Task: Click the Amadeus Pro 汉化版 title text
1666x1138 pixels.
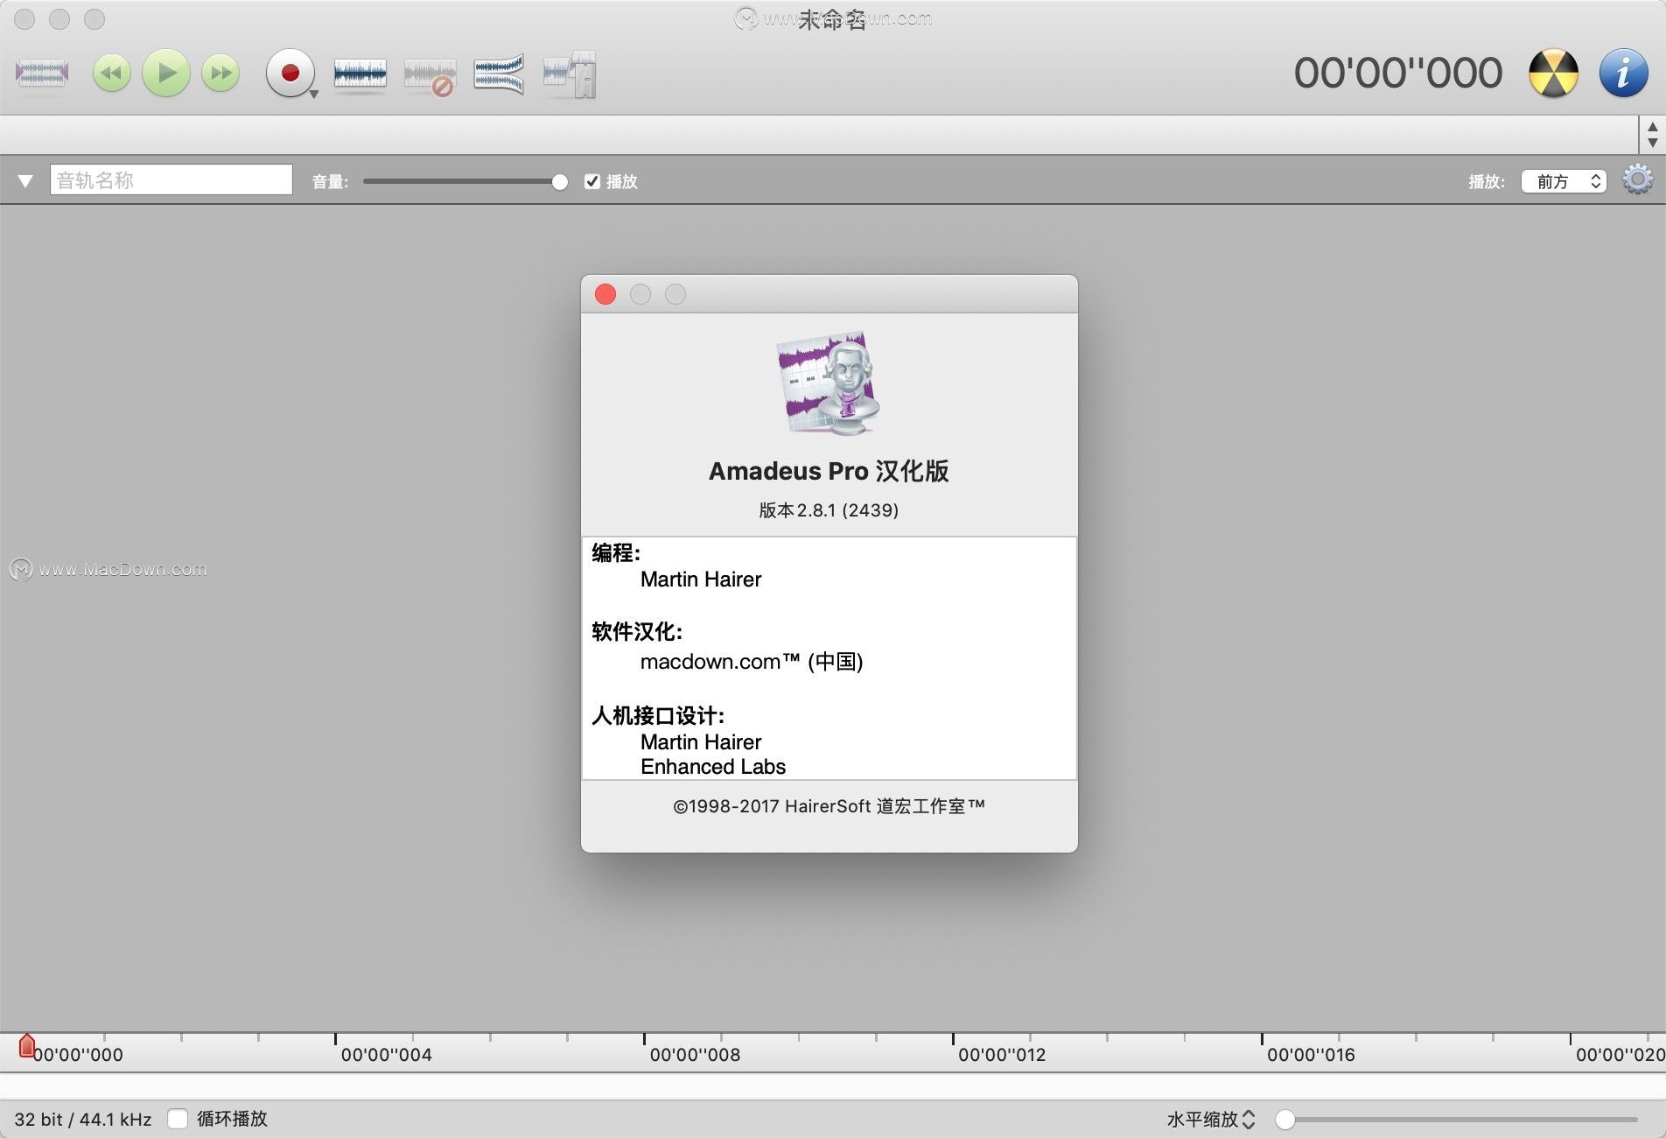Action: click(829, 471)
